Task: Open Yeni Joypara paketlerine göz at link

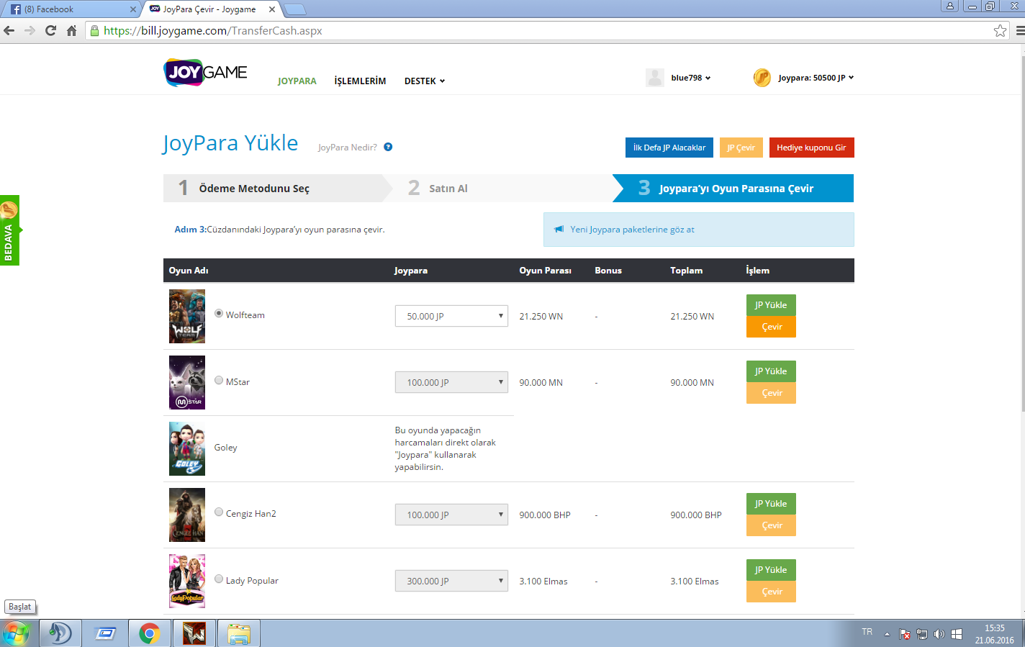Action: pos(632,230)
